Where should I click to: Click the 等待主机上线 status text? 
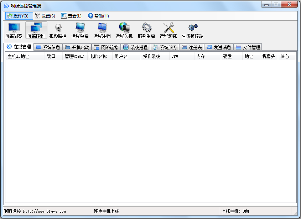107,211
